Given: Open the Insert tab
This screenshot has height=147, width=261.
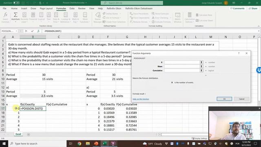Looking at the screenshot, I should [24, 8].
